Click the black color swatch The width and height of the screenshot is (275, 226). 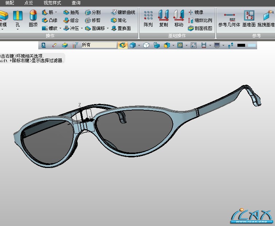(241, 45)
